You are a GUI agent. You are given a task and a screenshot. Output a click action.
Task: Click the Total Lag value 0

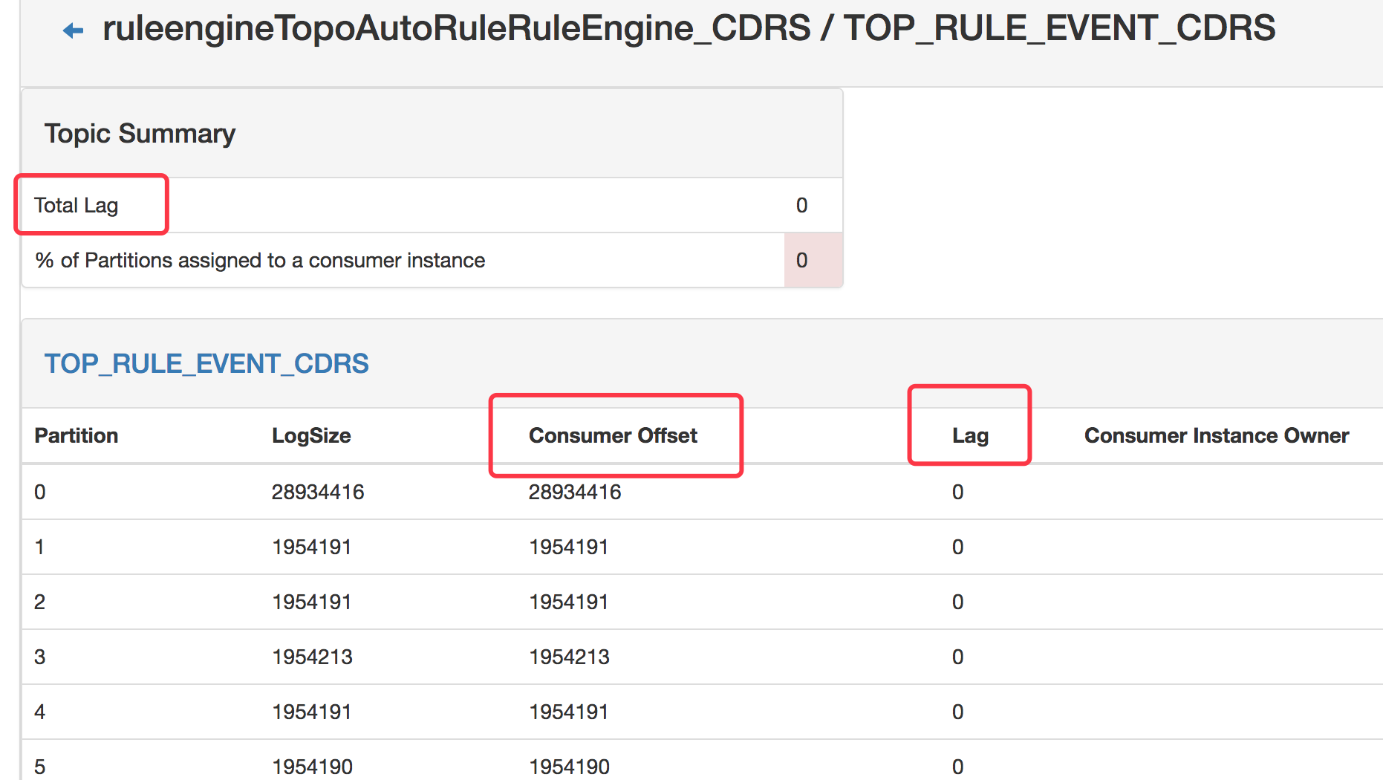(x=801, y=205)
